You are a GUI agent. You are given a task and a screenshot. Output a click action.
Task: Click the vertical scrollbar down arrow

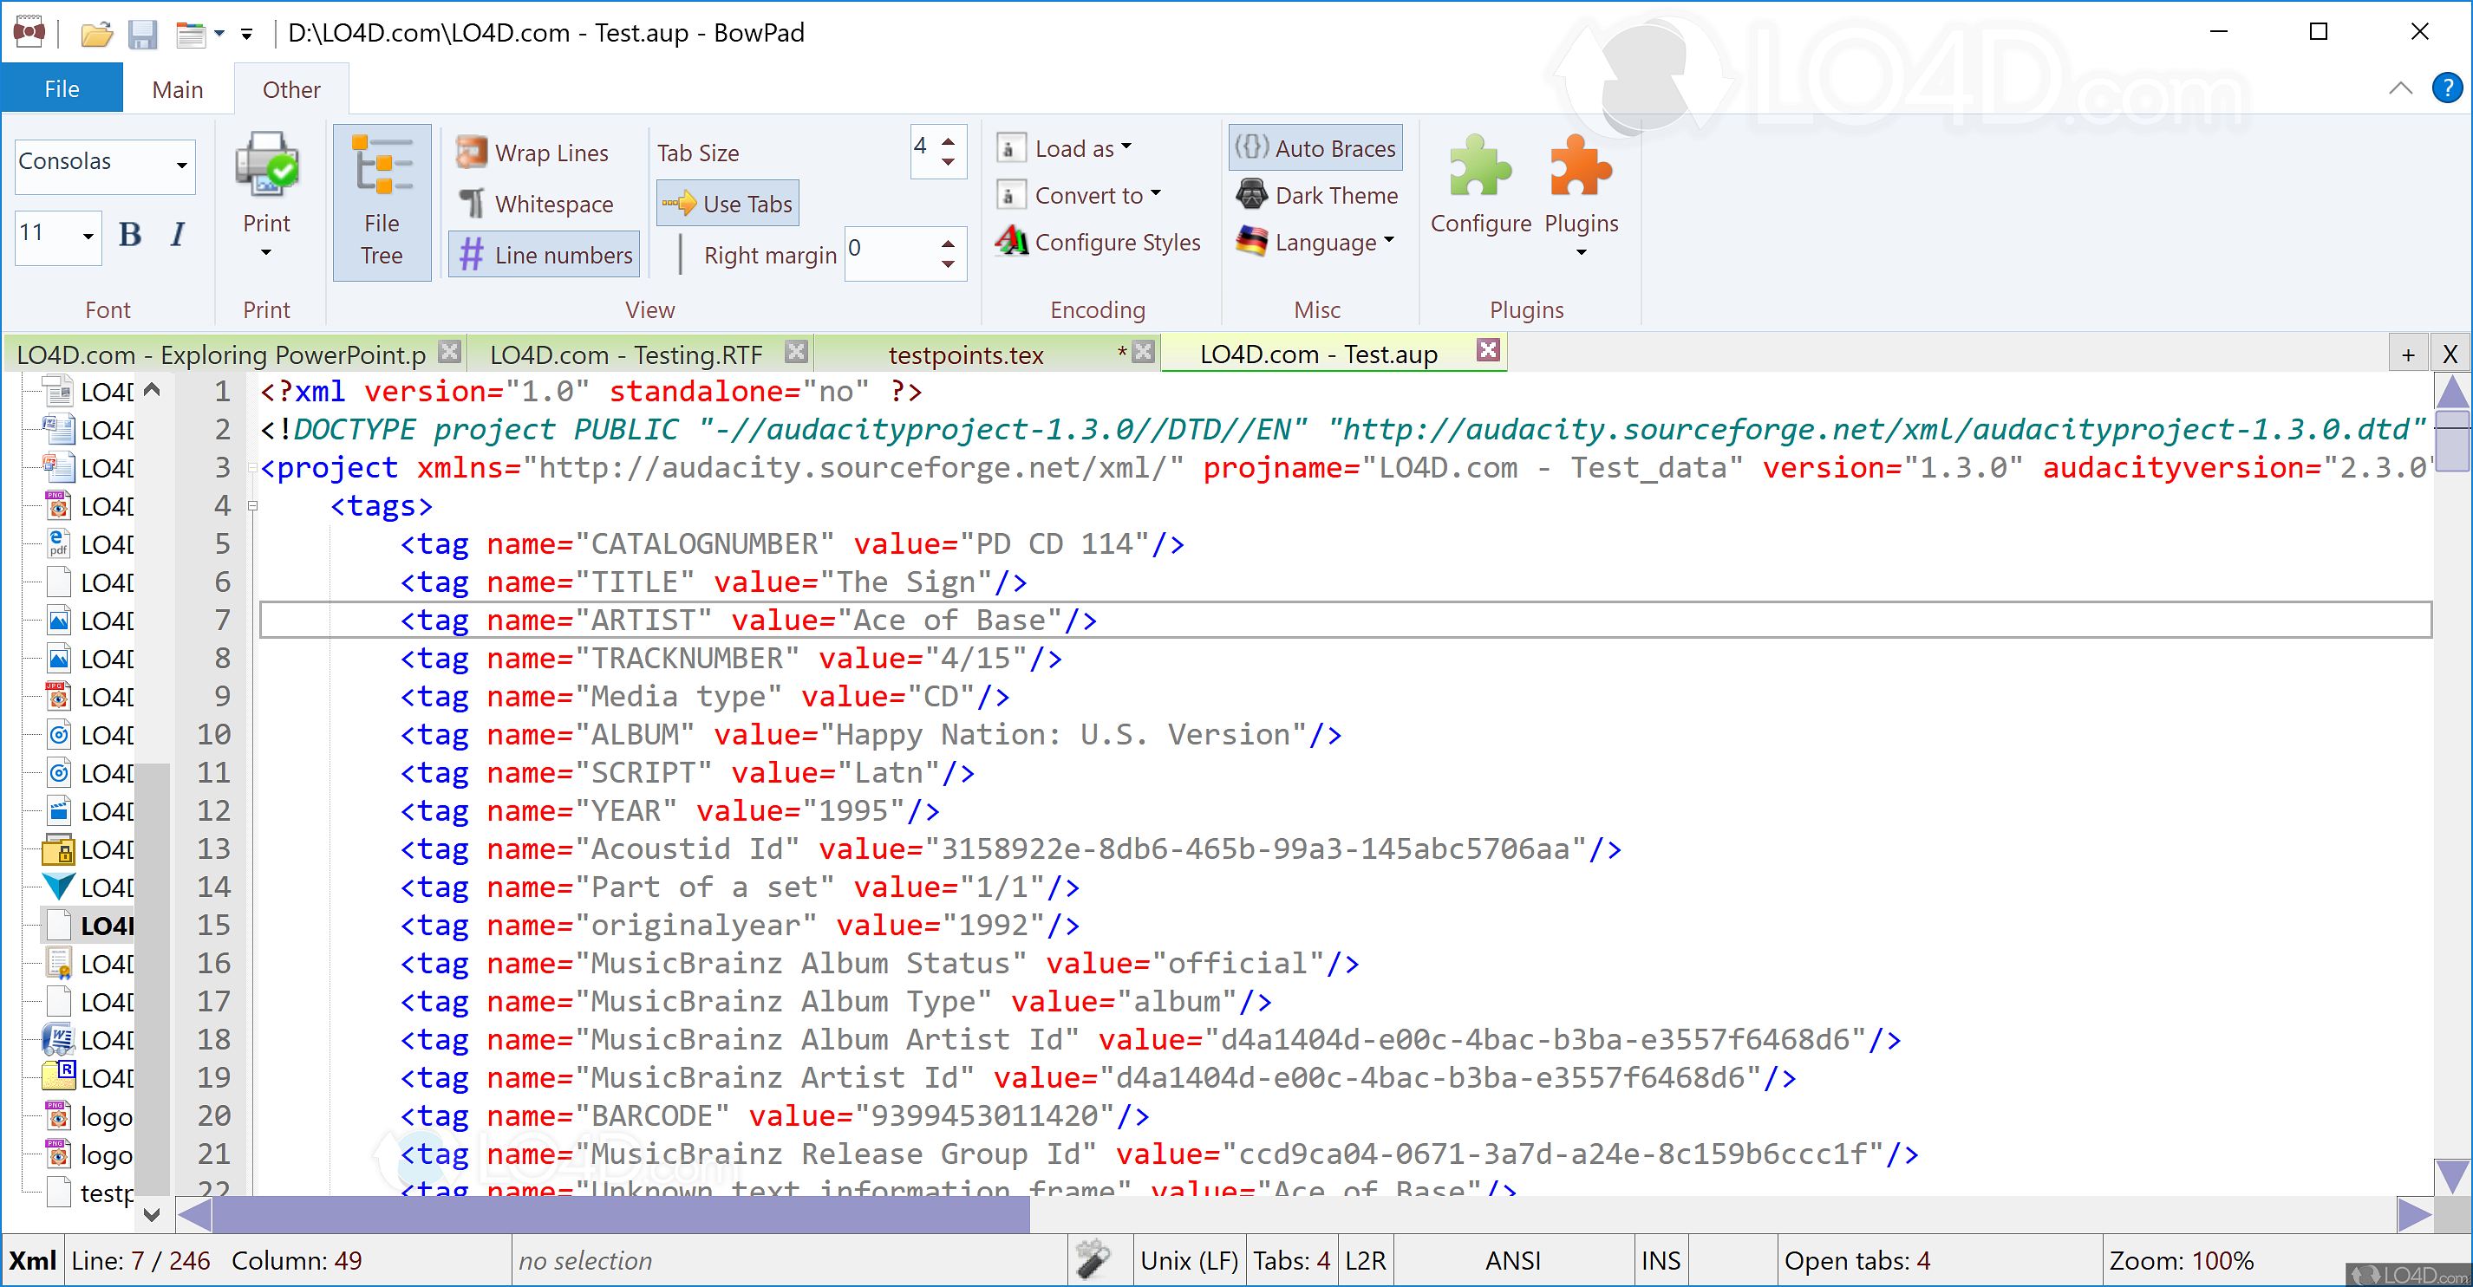point(2452,1177)
